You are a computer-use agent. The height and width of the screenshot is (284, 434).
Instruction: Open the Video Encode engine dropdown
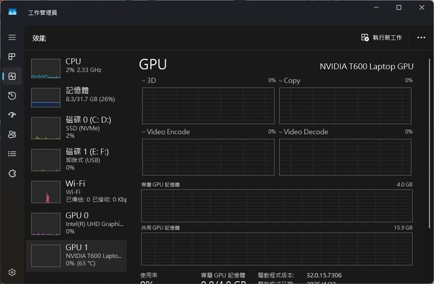pos(166,132)
